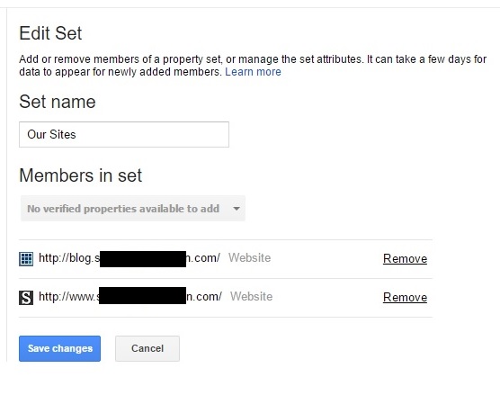Click the Members in set heading

coord(80,175)
